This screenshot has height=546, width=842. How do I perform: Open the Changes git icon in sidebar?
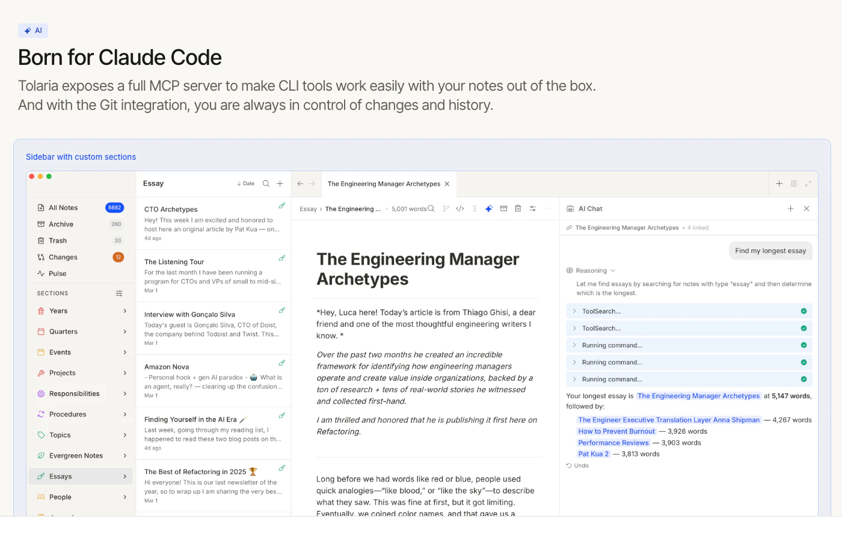[41, 257]
